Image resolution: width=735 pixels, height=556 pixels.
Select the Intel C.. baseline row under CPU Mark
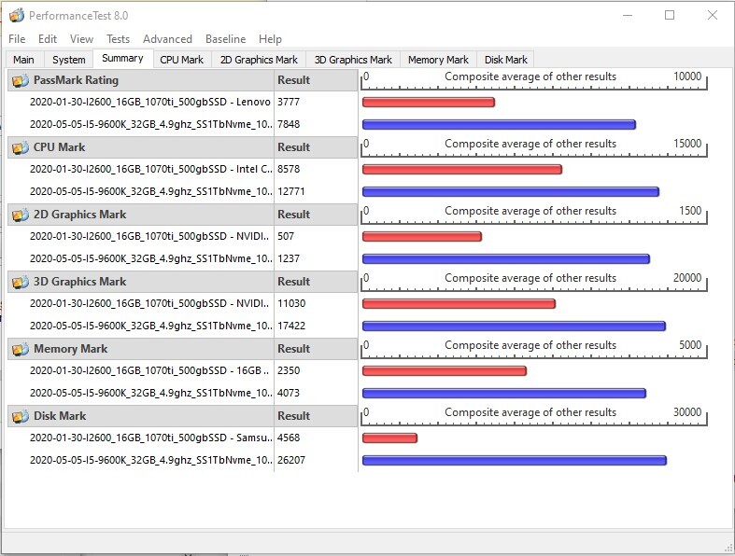(x=182, y=169)
